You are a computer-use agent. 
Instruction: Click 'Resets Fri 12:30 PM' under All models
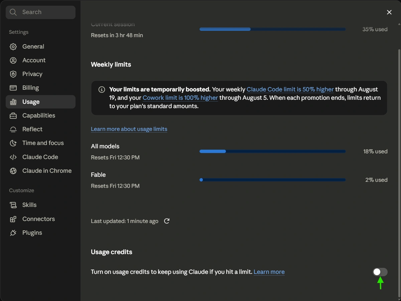click(x=115, y=157)
